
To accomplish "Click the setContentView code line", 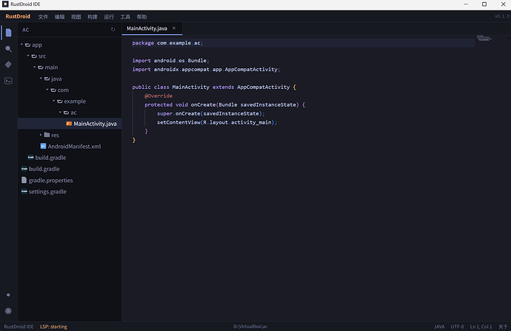I will [217, 122].
